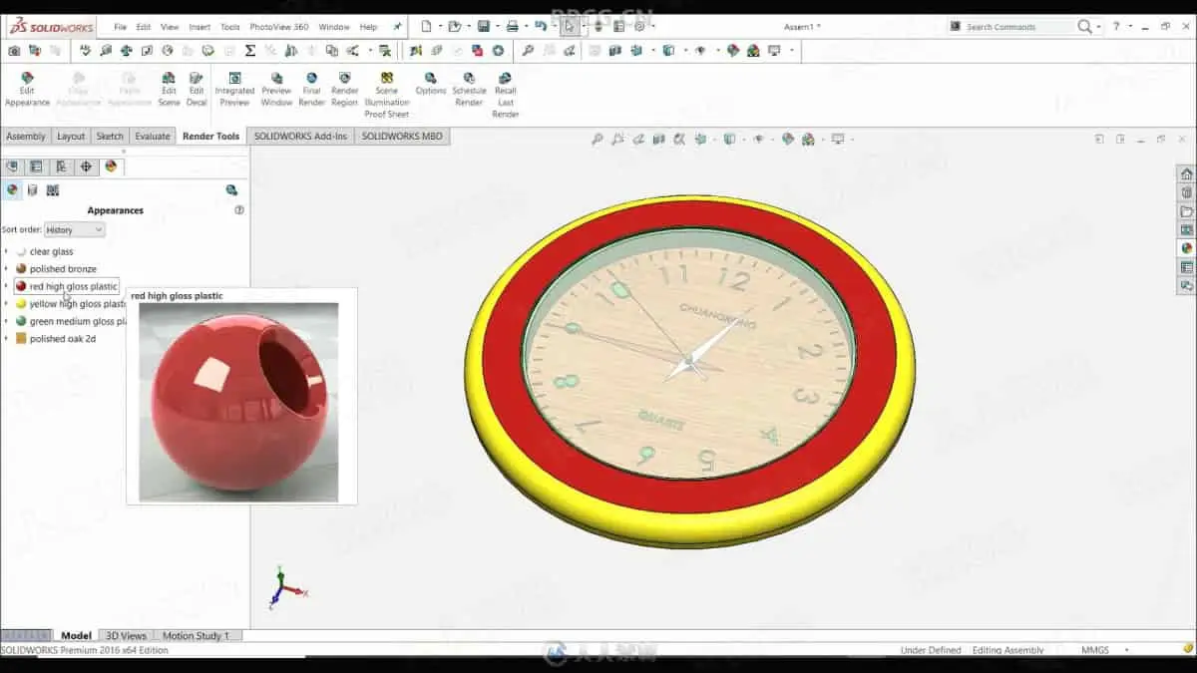Screen dimensions: 1197x673
Task: Expand the polished bronze appearance
Action: click(6, 269)
